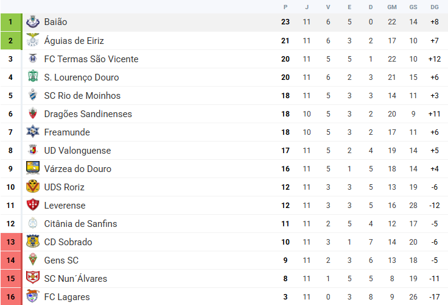Click the CD Sobrado crest icon
The height and width of the screenshot is (305, 448).
click(33, 242)
